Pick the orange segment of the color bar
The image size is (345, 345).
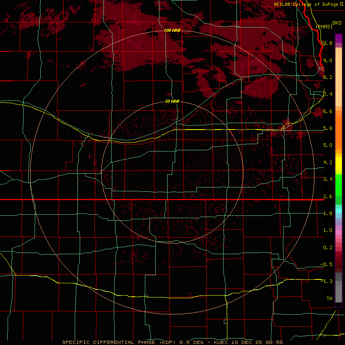pos(338,132)
